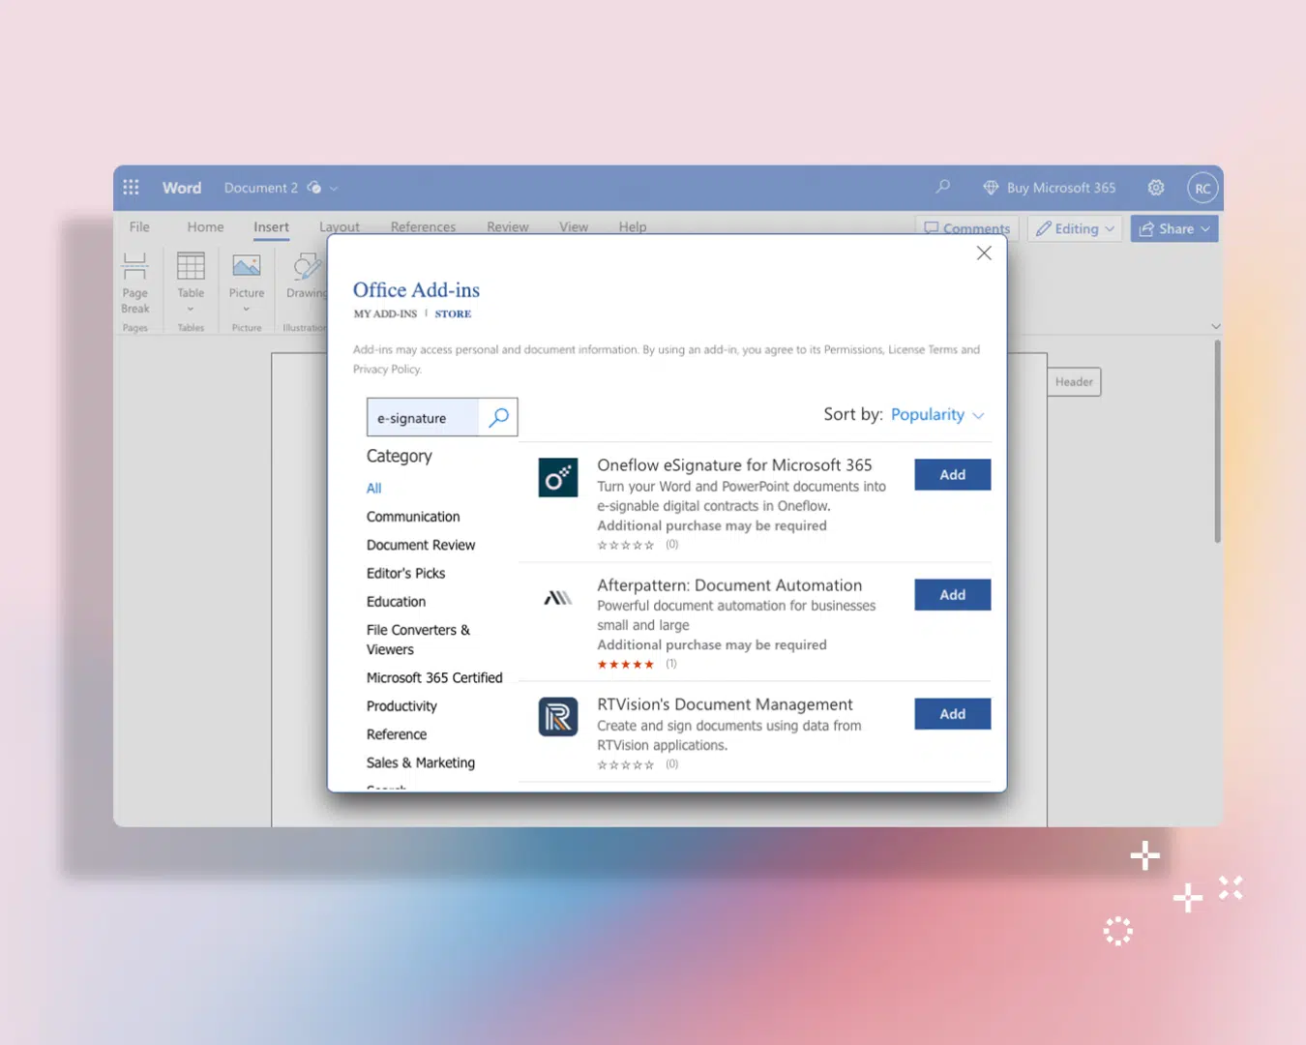Filter by Editor's Picks category
This screenshot has height=1045, width=1306.
[406, 573]
